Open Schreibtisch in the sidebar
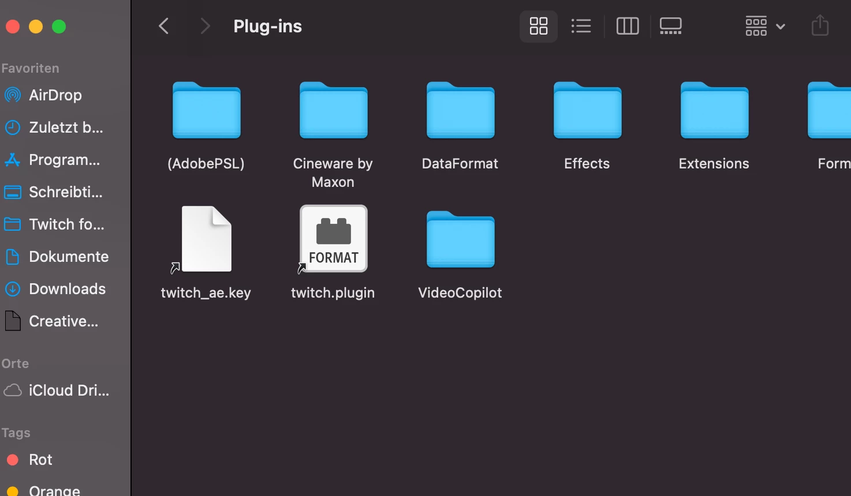Screen dimensions: 851x496 (x=66, y=192)
